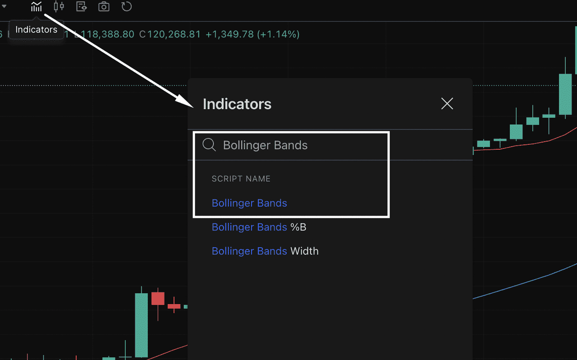Screen dimensions: 577x360
Task: Click the +1,349.78 (+1.14%) price change
Action: [x=252, y=34]
